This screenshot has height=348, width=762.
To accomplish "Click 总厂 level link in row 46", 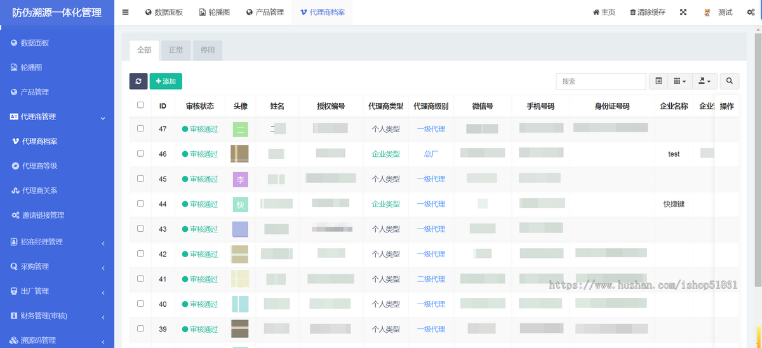I will (x=431, y=154).
